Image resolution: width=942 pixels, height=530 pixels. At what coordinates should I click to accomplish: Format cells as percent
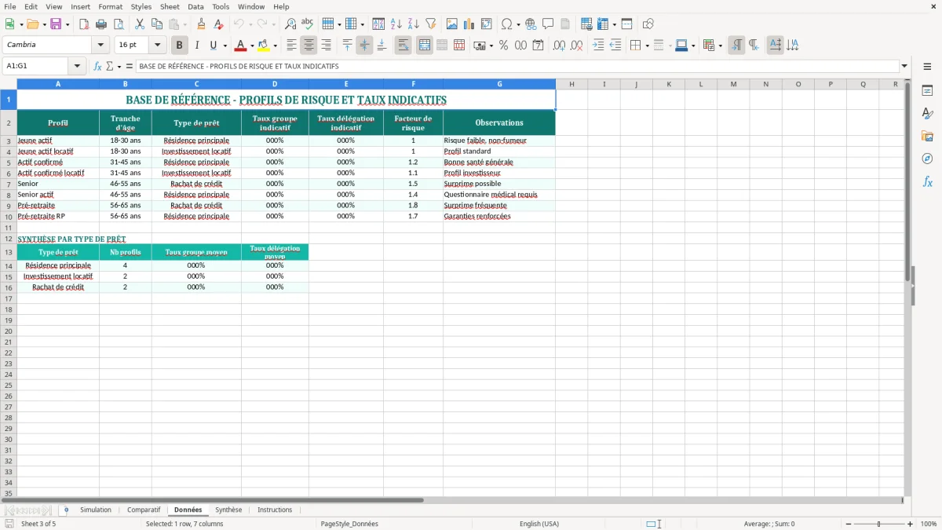(503, 46)
